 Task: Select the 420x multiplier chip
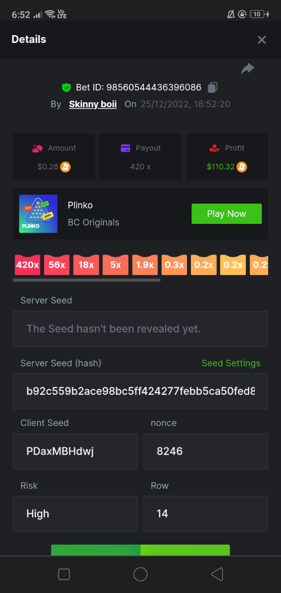point(28,265)
